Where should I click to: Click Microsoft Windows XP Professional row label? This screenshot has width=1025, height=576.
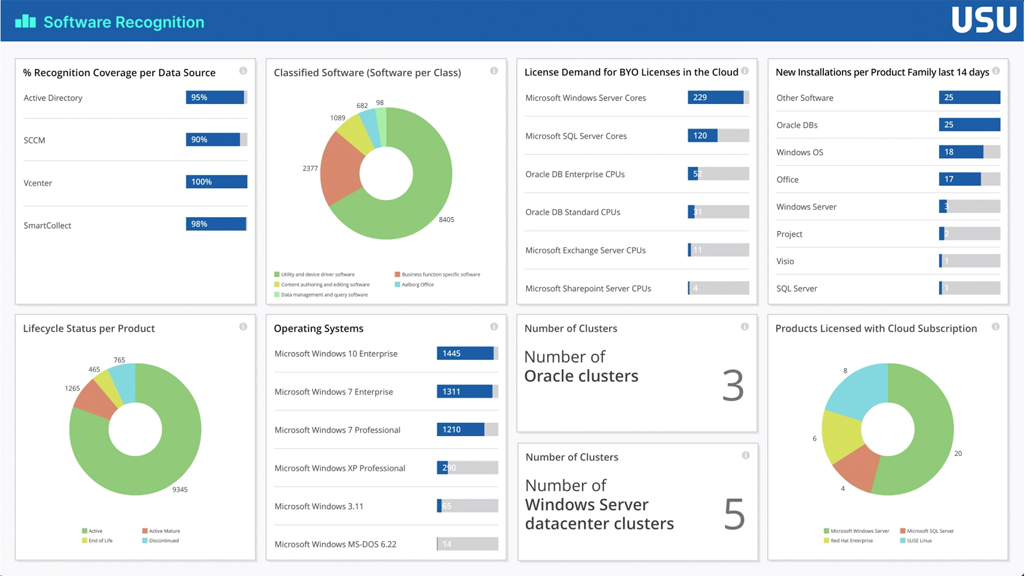340,468
